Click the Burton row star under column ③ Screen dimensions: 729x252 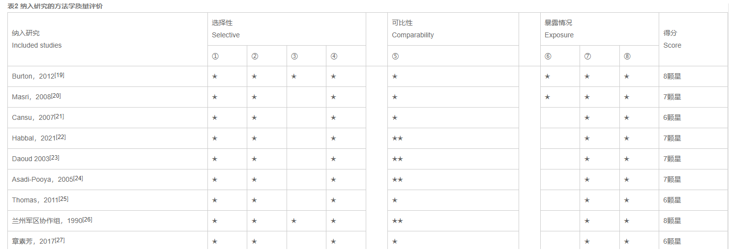294,77
